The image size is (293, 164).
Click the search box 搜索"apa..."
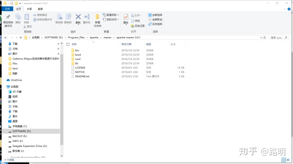(279, 38)
